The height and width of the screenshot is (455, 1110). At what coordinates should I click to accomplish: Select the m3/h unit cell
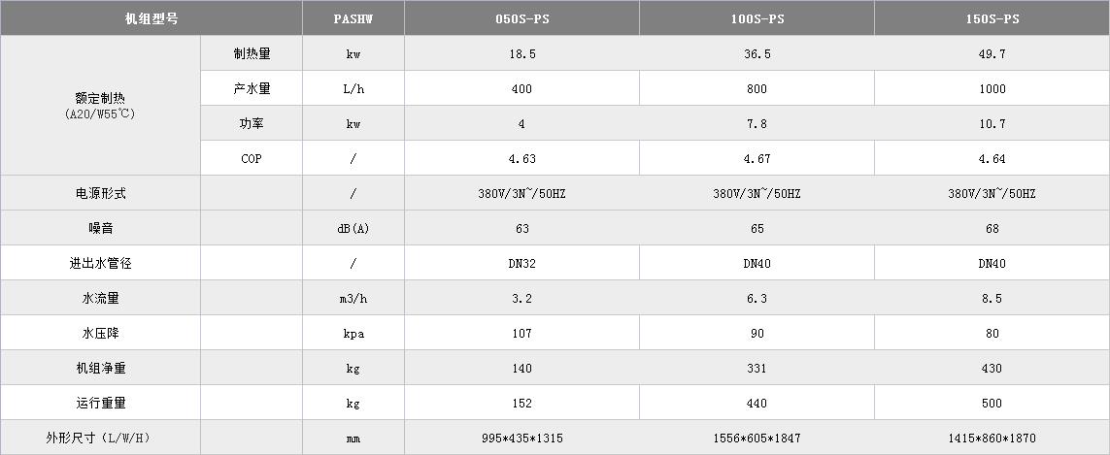tap(353, 298)
